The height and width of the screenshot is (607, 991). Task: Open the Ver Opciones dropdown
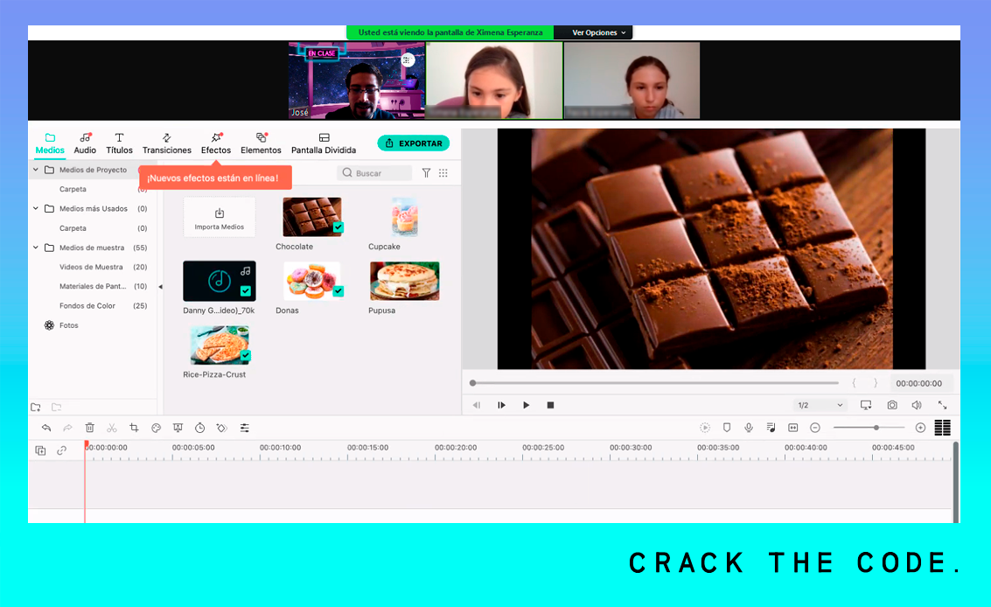(598, 32)
